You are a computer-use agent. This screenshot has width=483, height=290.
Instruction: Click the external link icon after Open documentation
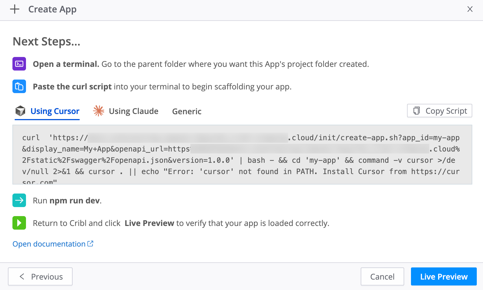pos(90,243)
